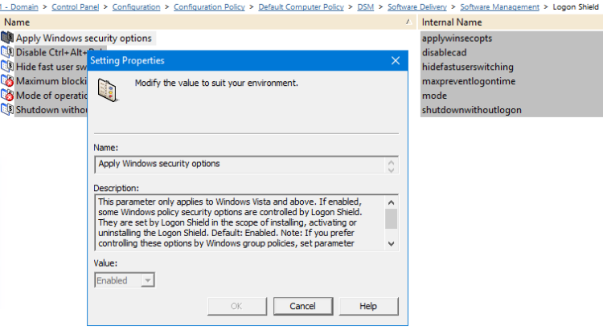Navigate to Control Panel breadcrumb link

point(76,6)
